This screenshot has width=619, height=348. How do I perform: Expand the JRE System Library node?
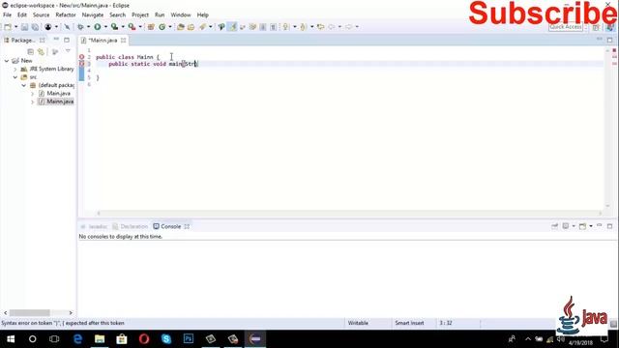coord(15,69)
